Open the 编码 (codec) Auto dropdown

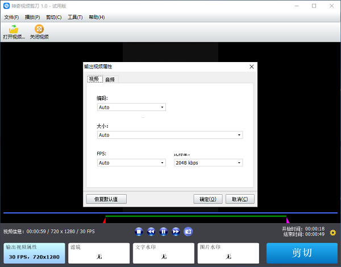[x=131, y=107]
